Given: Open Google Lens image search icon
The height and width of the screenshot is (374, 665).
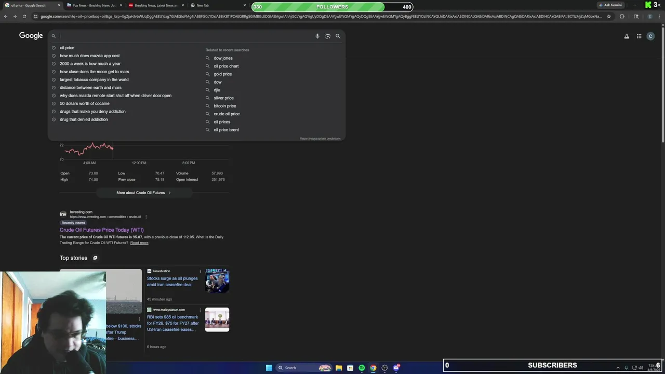Looking at the screenshot, I should coord(328,36).
